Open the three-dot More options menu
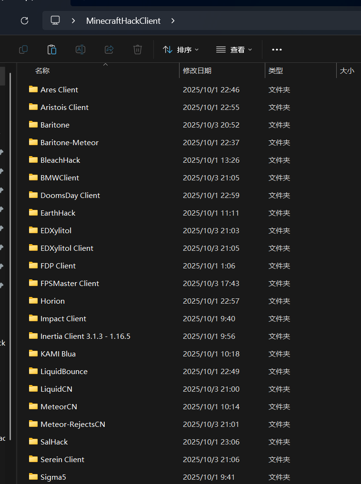Viewport: 361px width, 484px height. click(277, 49)
